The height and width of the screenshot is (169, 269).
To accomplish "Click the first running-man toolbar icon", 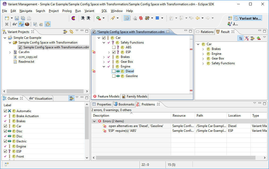I will [x=83, y=18].
